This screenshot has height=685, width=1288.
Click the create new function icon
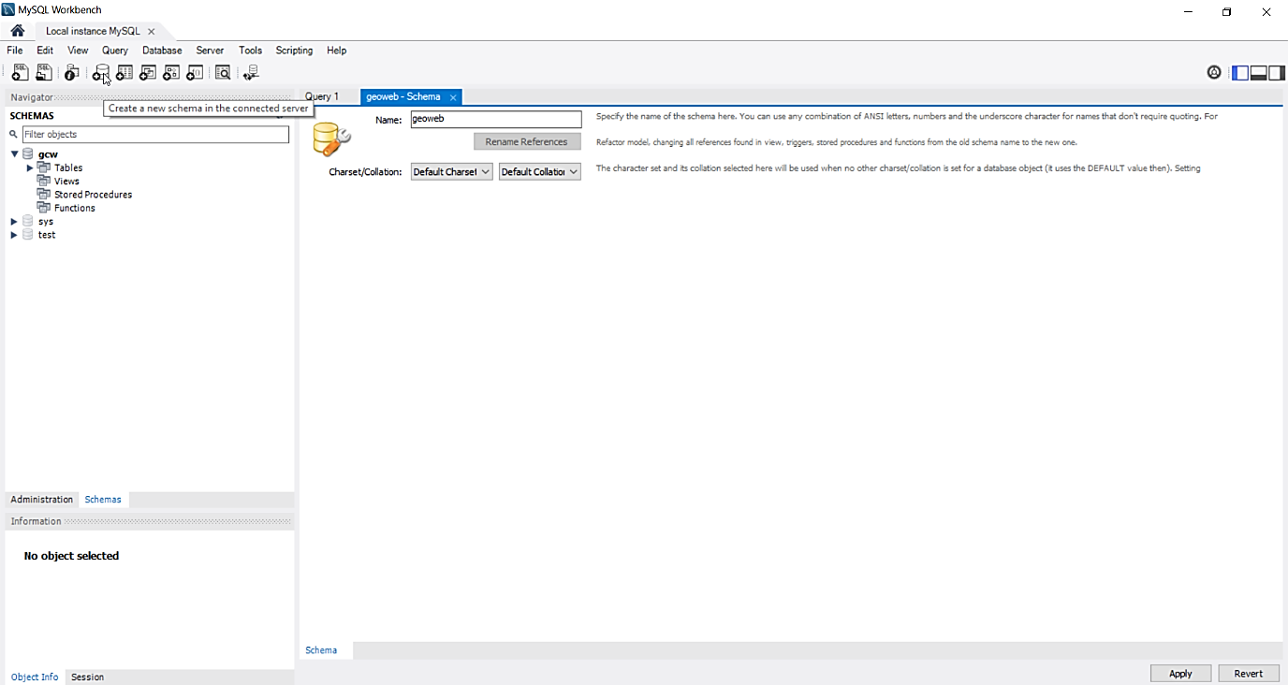click(x=195, y=72)
